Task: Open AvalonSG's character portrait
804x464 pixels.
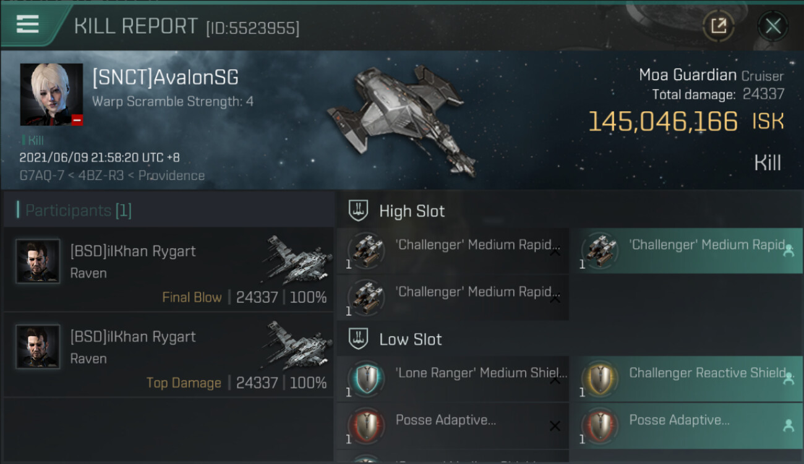Action: click(51, 95)
